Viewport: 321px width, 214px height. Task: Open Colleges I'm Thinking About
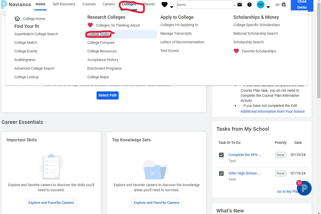[x=118, y=25]
